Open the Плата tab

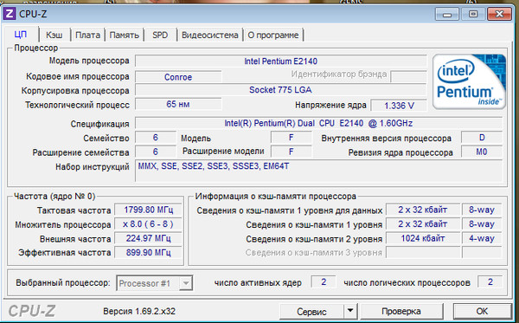click(87, 35)
